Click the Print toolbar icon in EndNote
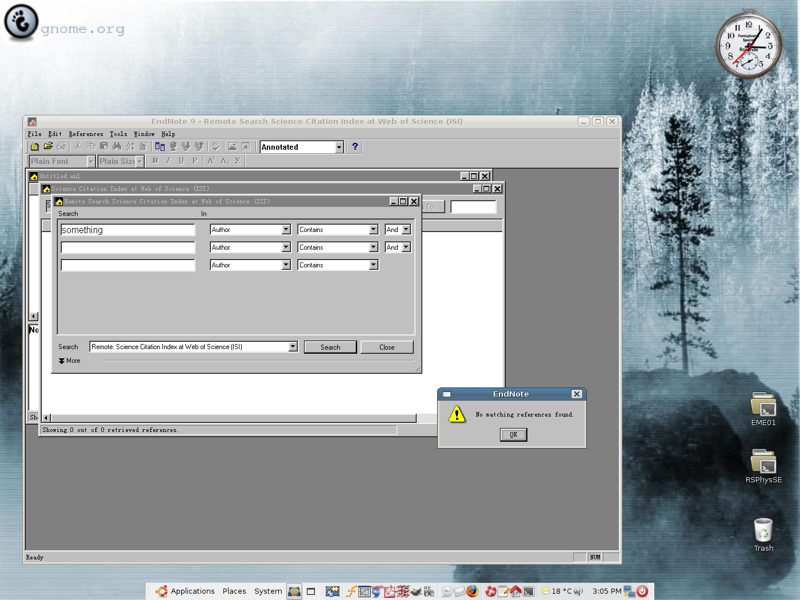Image resolution: width=800 pixels, height=600 pixels. [x=61, y=147]
